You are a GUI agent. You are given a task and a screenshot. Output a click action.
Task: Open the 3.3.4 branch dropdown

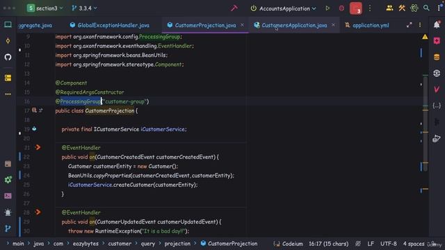pyautogui.click(x=84, y=8)
